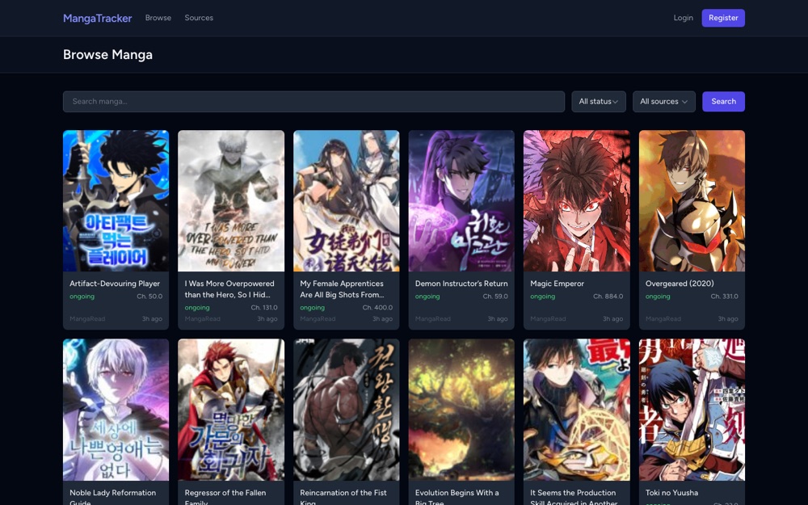Screen dimensions: 808x505
Task: Open Toki no Yuusha cover thumbnail
Action: (x=692, y=410)
